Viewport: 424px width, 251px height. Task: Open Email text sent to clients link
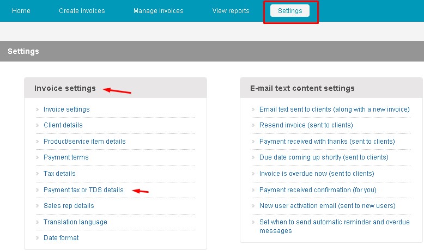335,109
